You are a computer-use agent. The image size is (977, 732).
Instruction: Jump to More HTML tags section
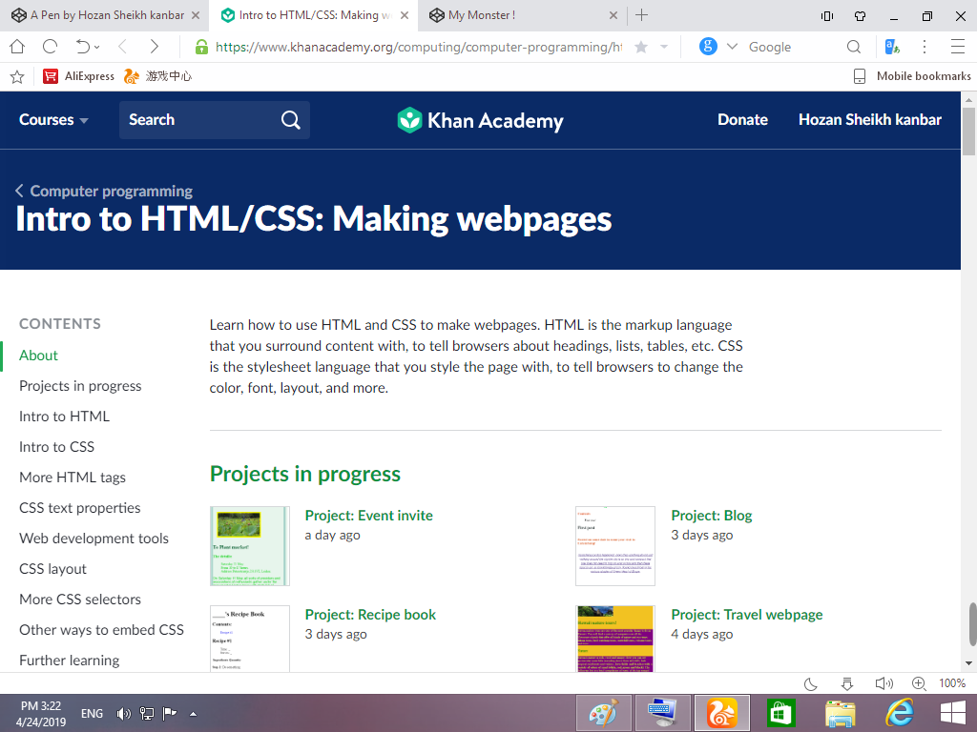pyautogui.click(x=73, y=478)
